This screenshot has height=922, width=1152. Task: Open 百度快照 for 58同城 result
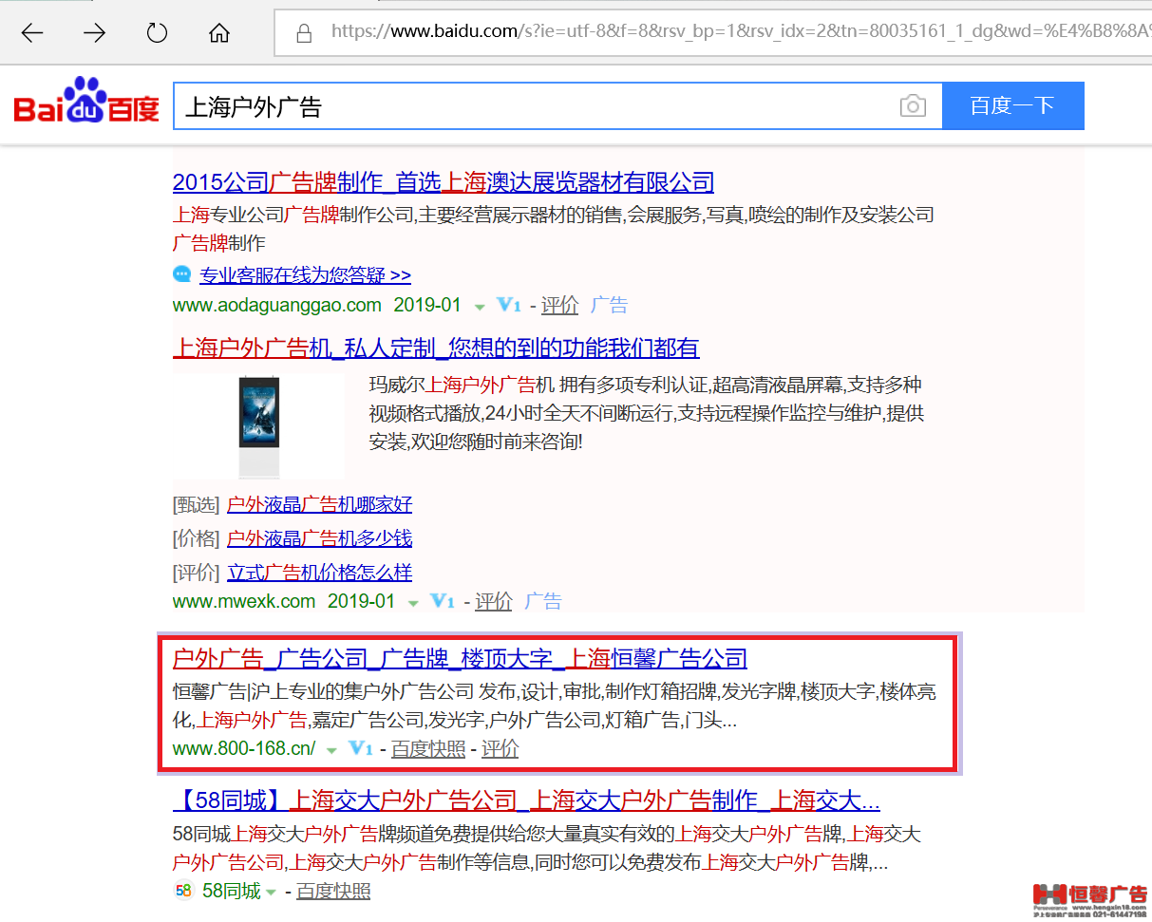pyautogui.click(x=333, y=891)
